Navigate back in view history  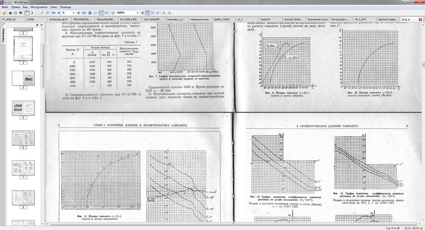90,13
